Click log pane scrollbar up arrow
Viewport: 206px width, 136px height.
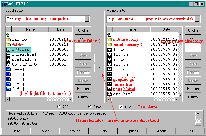pyautogui.click(x=198, y=113)
